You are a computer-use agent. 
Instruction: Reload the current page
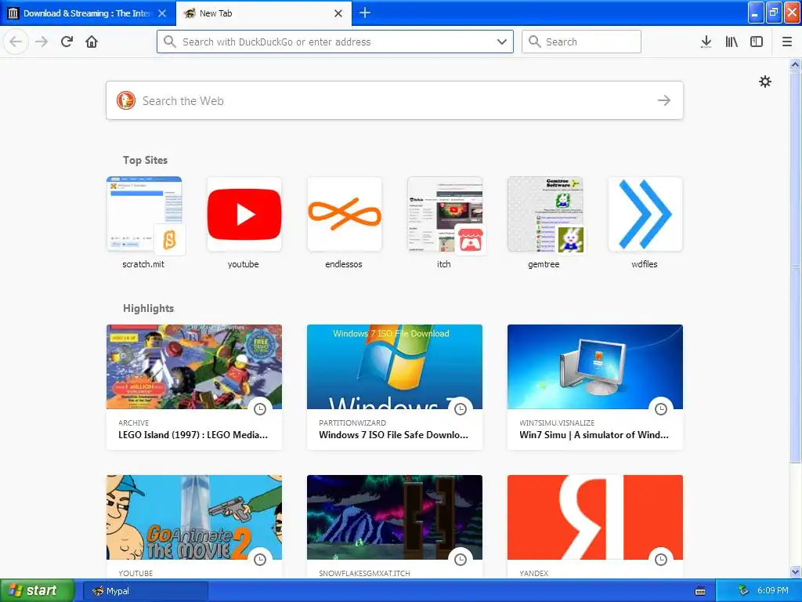tap(67, 42)
